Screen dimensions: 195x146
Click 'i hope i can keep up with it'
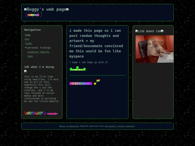click(88, 62)
